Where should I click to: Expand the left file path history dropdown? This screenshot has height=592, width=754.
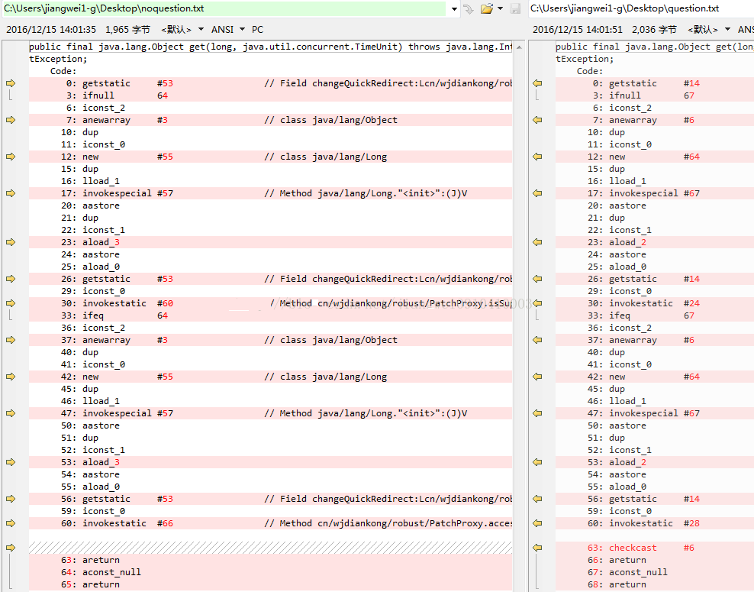pos(454,9)
